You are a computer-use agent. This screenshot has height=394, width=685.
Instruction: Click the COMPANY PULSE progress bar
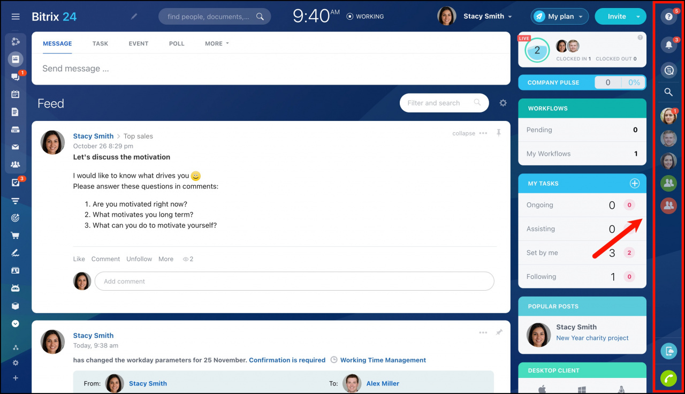(582, 82)
